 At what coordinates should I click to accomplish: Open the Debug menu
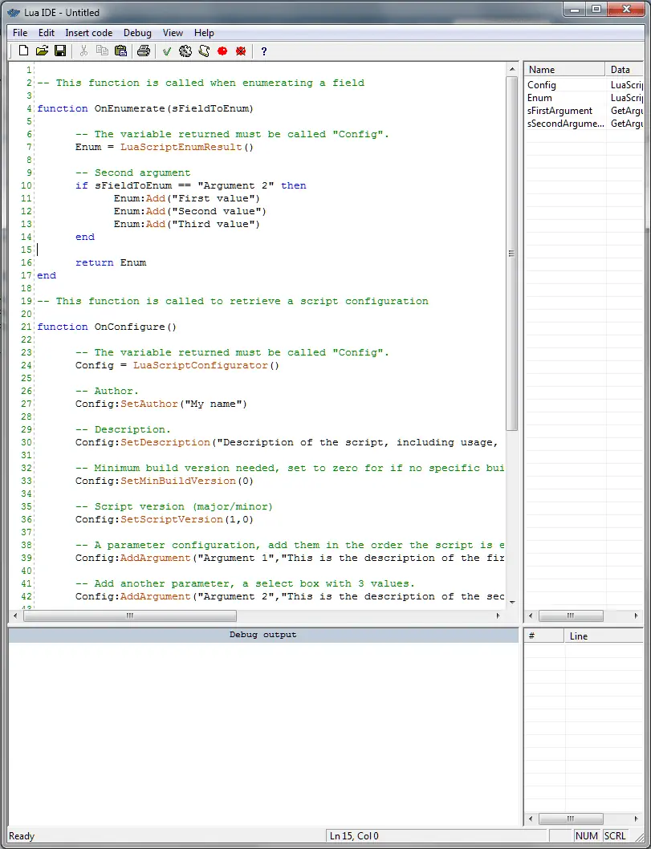pos(137,33)
